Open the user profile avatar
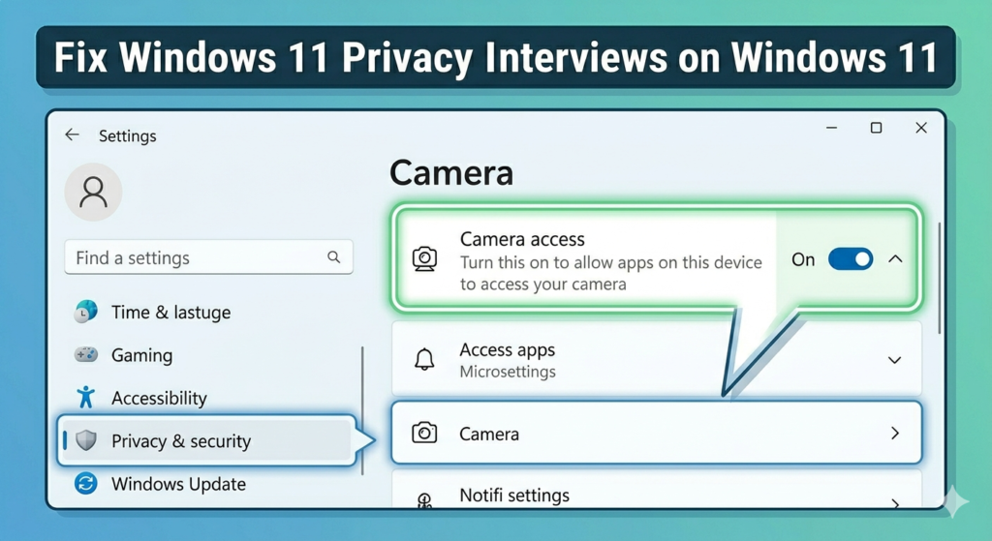This screenshot has height=541, width=992. tap(94, 193)
